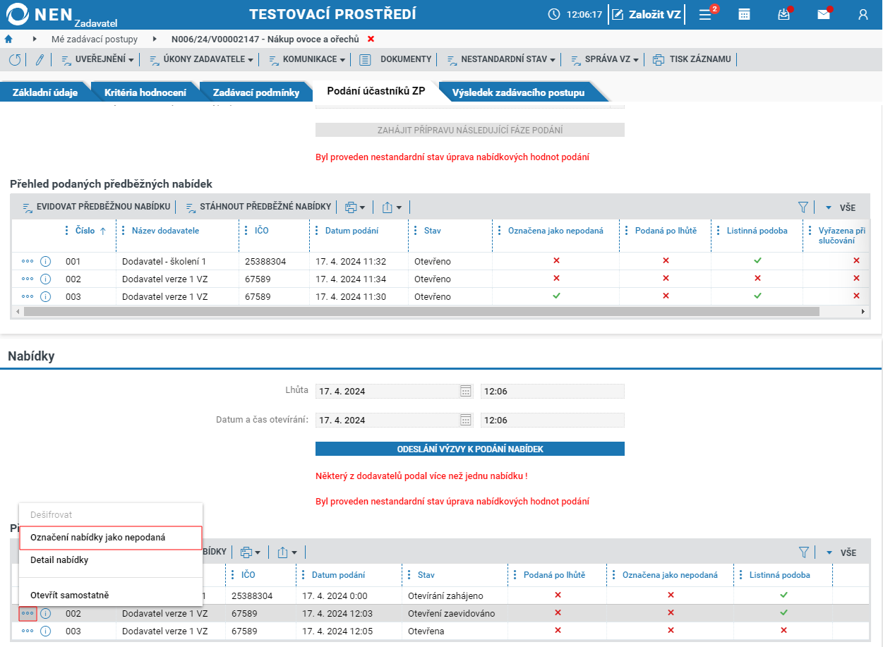Open print dropdown in preliminary offers toolbar

(x=355, y=207)
